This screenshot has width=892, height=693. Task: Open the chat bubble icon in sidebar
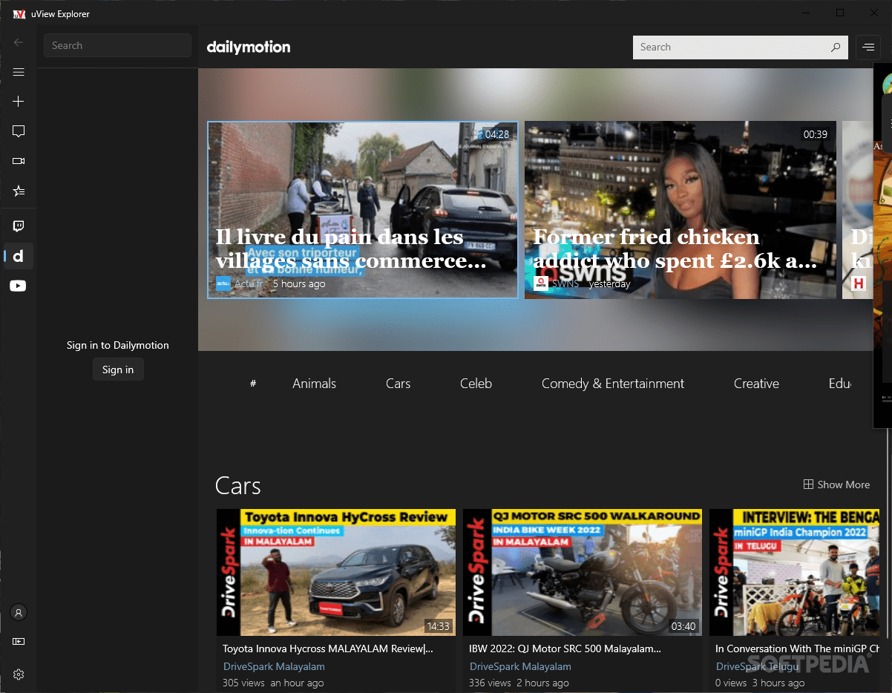[x=19, y=131]
